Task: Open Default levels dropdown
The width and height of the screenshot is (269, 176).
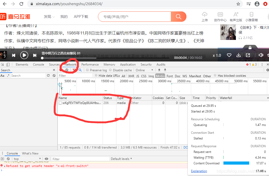Action: [x=121, y=159]
